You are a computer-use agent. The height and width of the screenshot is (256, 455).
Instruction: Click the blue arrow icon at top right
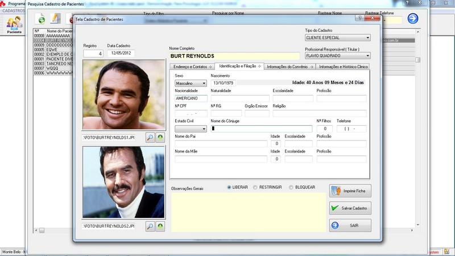coord(412,18)
